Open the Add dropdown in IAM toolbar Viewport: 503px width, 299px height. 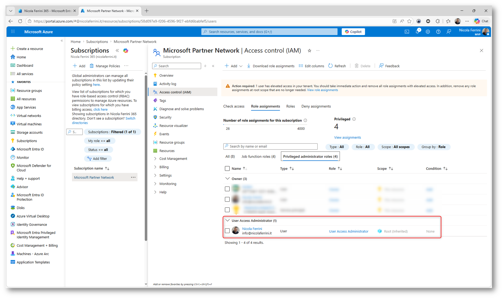tap(234, 66)
